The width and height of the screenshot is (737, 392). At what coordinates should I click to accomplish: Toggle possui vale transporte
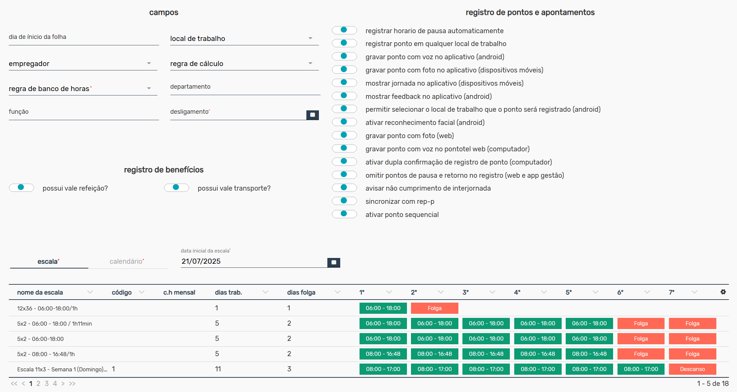(176, 188)
